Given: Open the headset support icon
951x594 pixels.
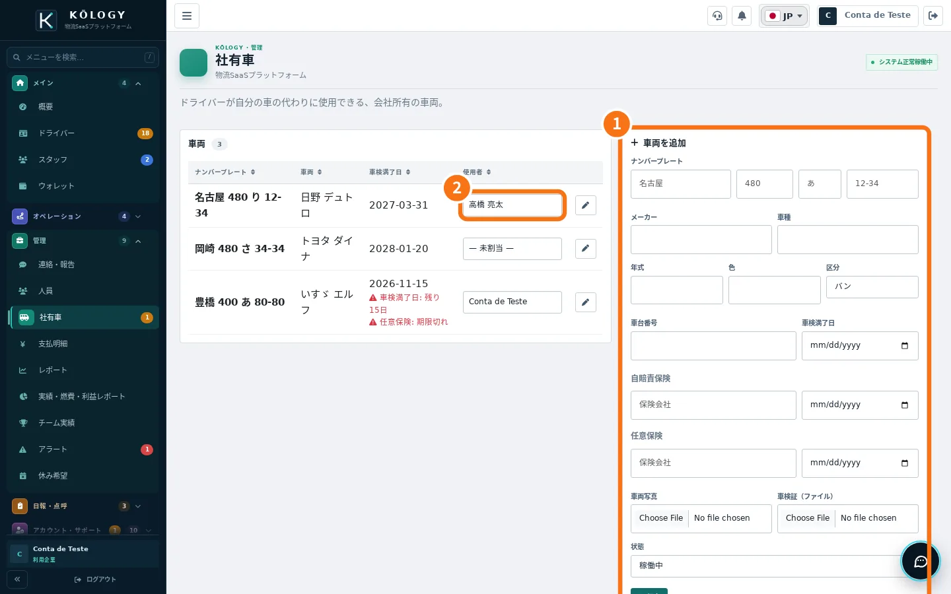Looking at the screenshot, I should pyautogui.click(x=717, y=16).
